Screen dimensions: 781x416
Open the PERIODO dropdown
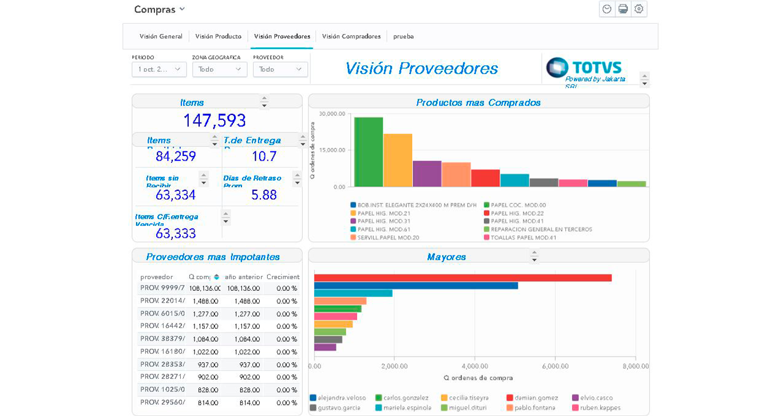coord(159,69)
